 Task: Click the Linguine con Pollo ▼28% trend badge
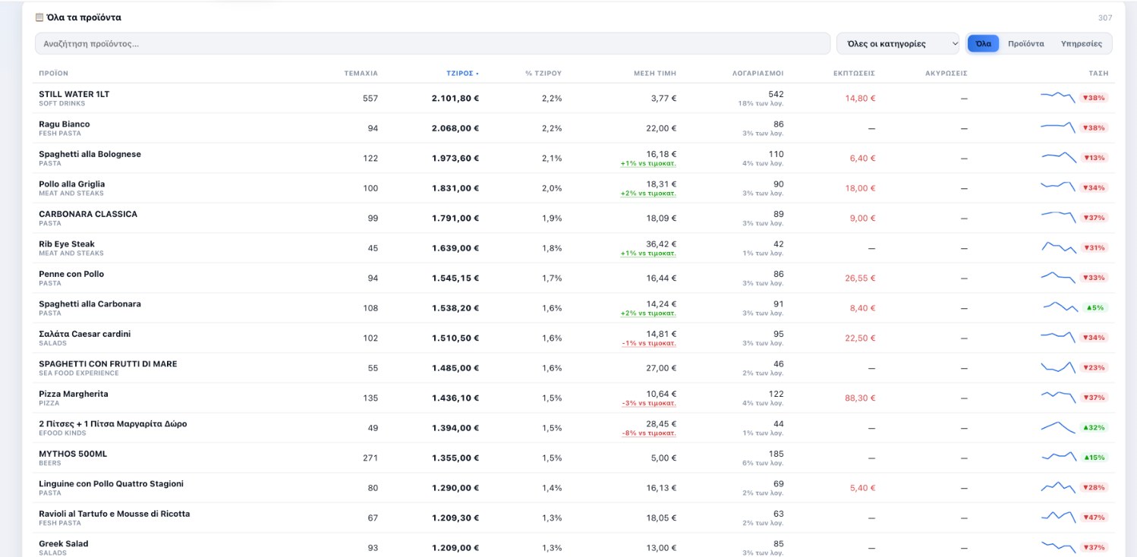coord(1094,488)
